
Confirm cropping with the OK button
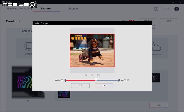point(104,86)
